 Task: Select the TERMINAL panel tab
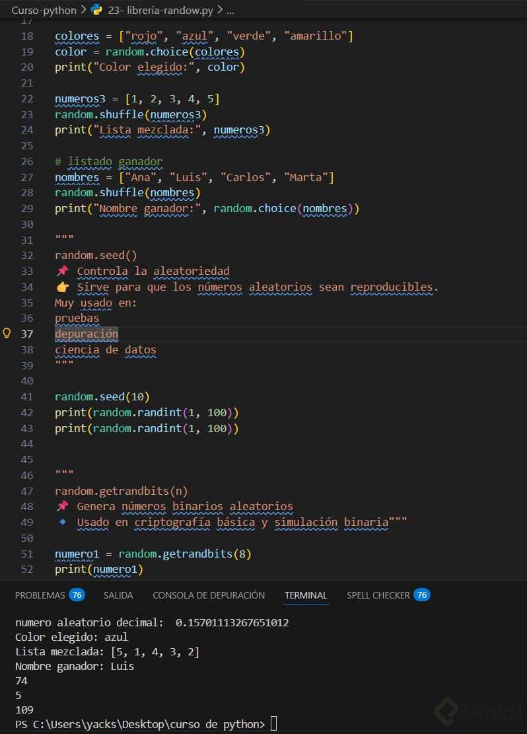click(x=306, y=595)
